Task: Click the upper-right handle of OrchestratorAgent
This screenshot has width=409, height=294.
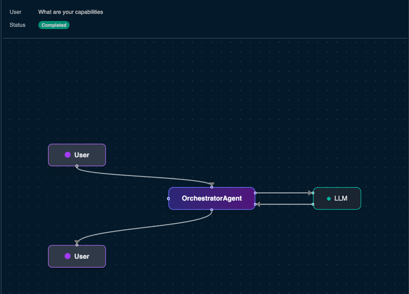Action: [x=255, y=193]
